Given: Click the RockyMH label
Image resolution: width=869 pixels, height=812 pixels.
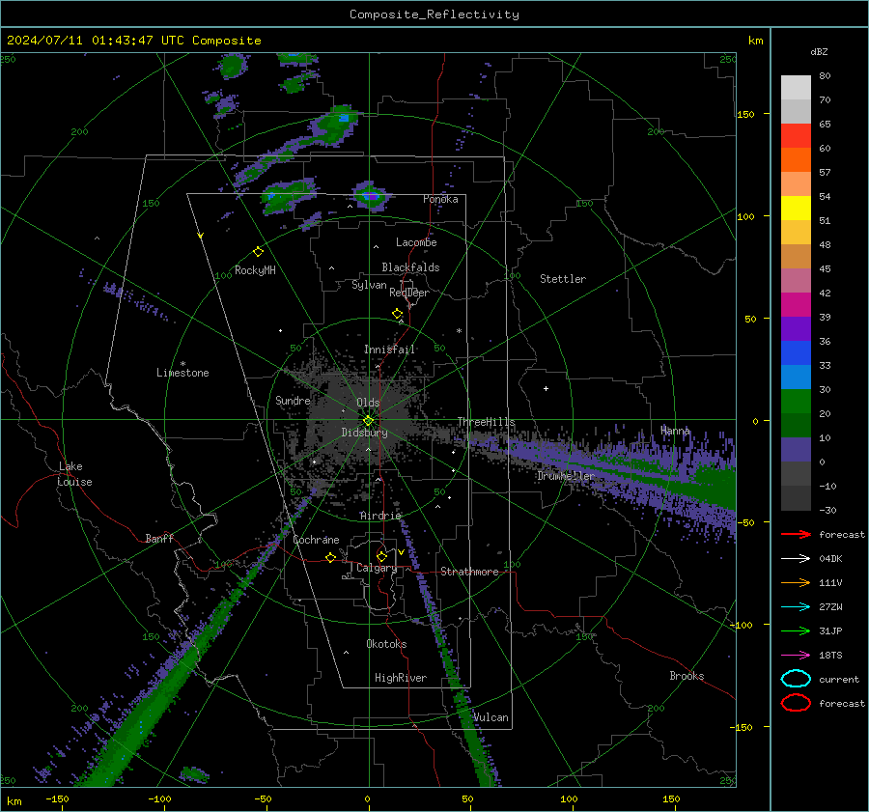Looking at the screenshot, I should click(255, 270).
